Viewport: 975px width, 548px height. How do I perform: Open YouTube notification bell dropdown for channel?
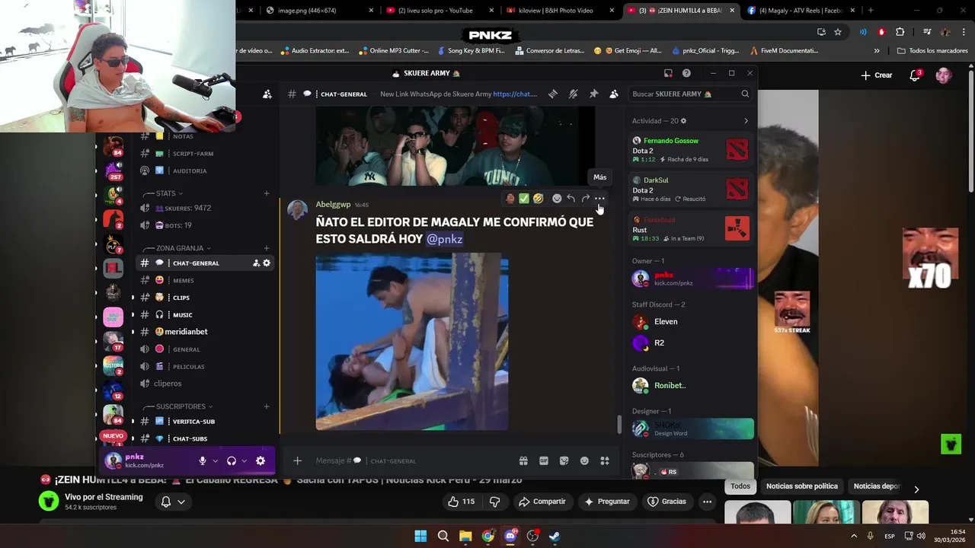tap(173, 502)
